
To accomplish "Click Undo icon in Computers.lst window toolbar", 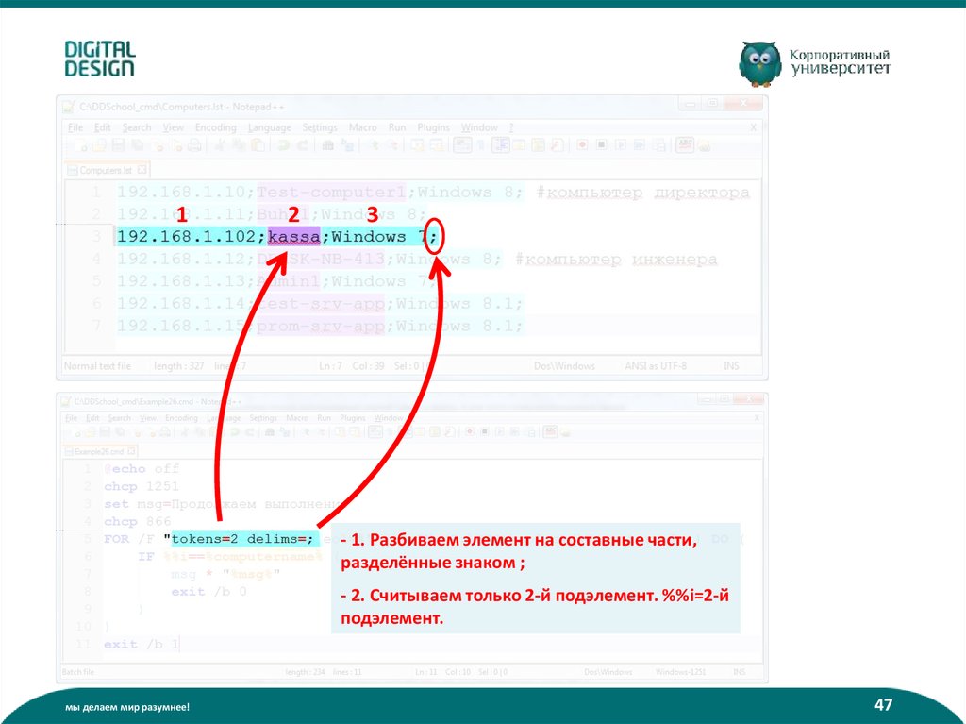I will click(283, 145).
